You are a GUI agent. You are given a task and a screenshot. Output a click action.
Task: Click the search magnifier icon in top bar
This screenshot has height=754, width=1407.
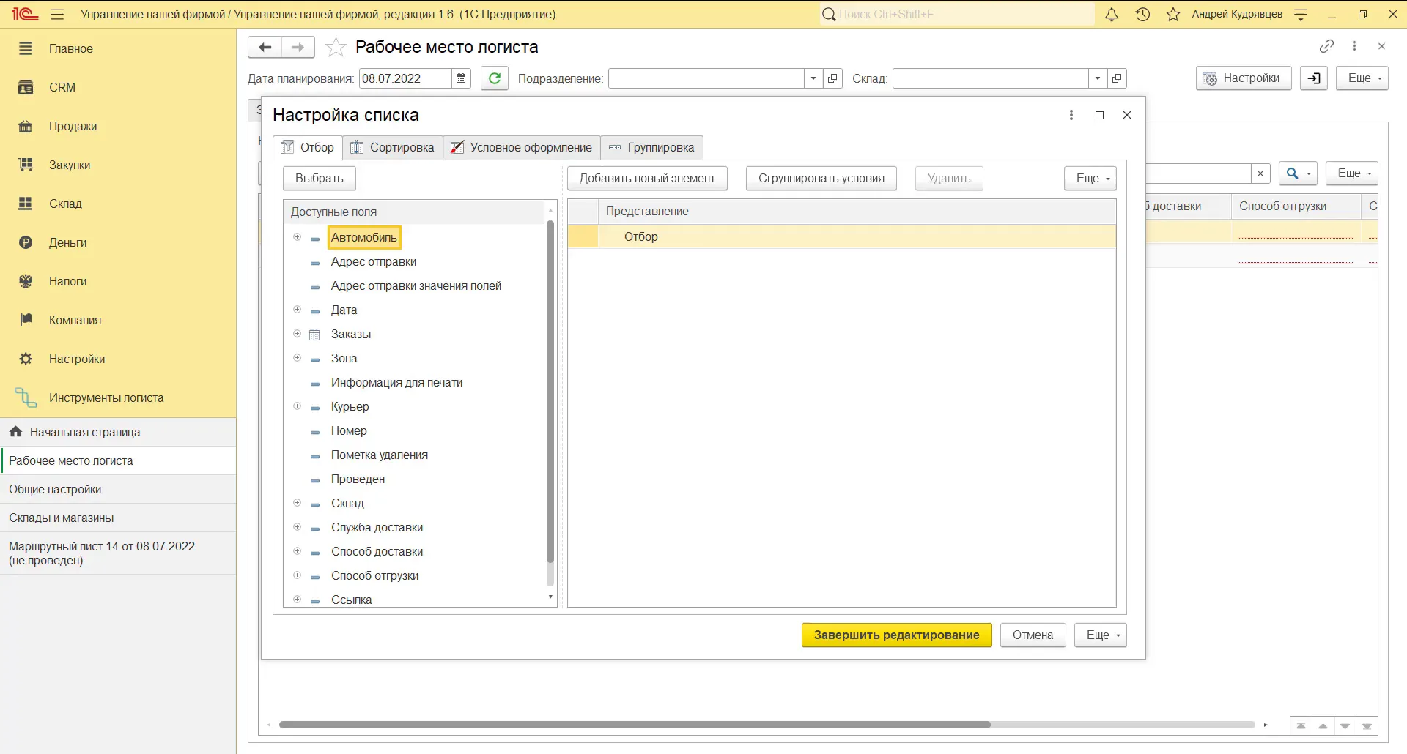[x=829, y=14]
